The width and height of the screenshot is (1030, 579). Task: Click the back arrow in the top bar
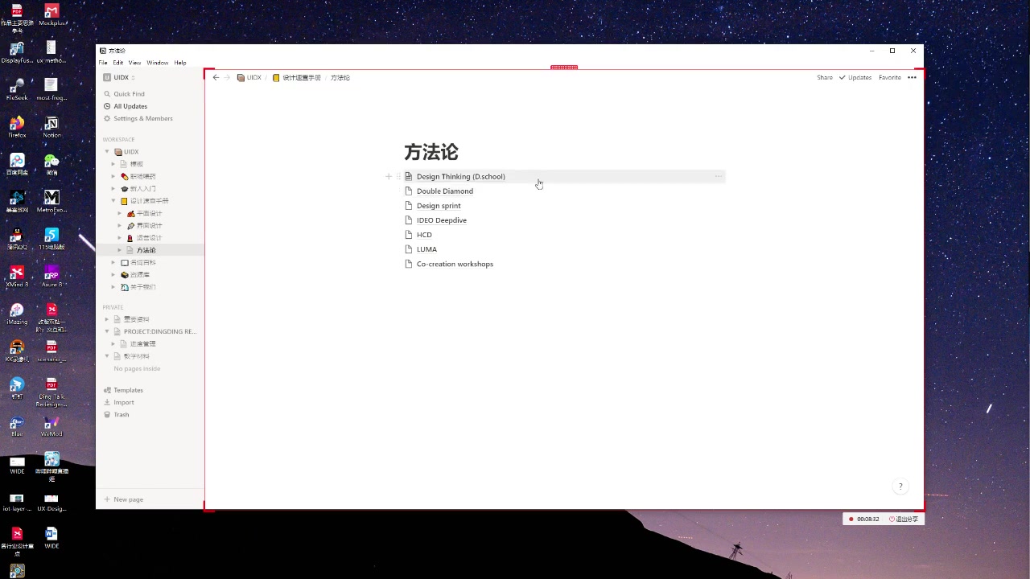[x=216, y=77]
